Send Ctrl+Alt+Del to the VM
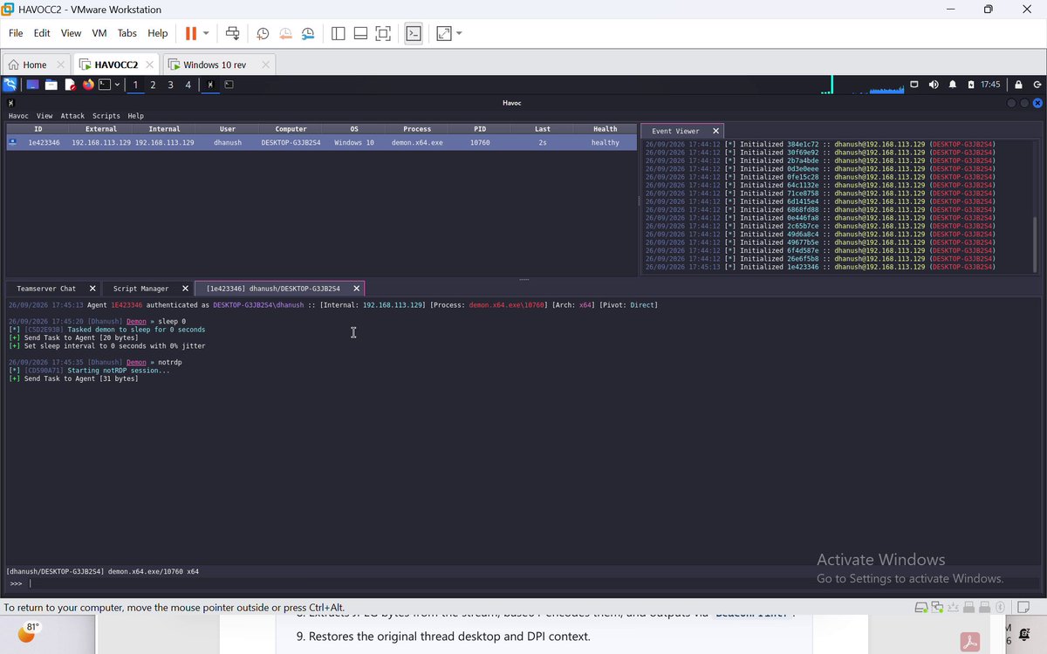1047x654 pixels. pos(233,33)
